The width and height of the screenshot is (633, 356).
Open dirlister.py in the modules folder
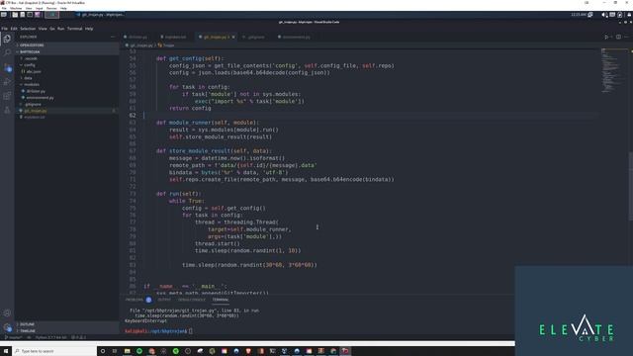tap(66, 91)
